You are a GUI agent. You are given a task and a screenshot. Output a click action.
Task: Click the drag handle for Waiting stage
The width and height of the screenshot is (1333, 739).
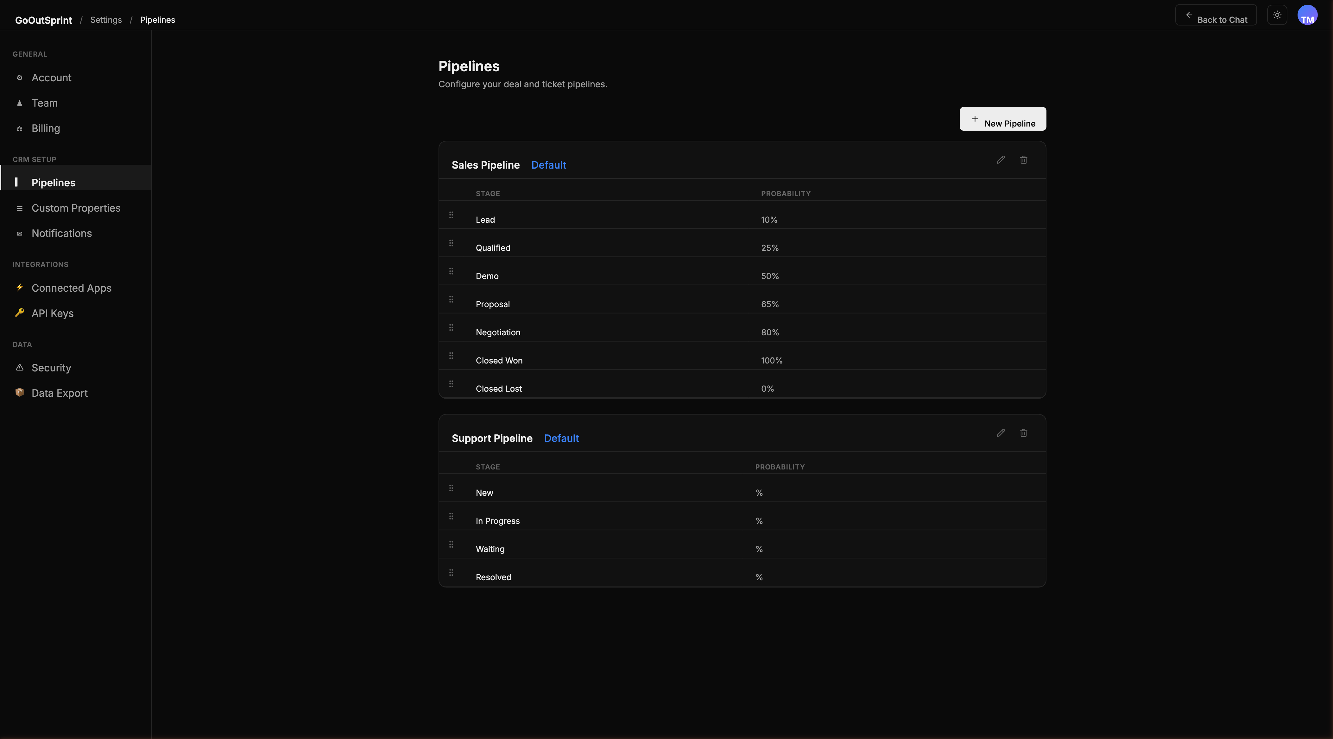tap(451, 544)
